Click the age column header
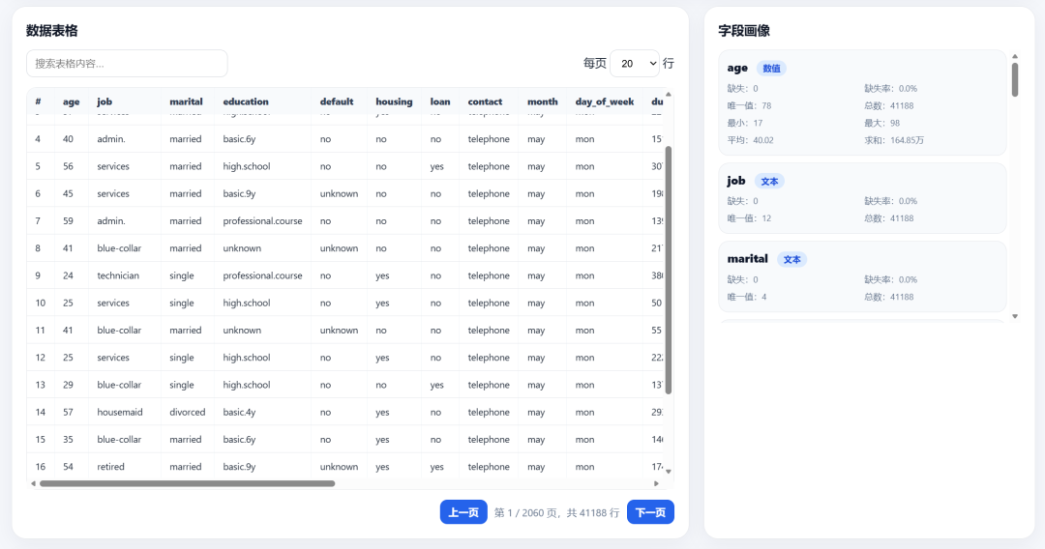1045x549 pixels. coord(72,101)
